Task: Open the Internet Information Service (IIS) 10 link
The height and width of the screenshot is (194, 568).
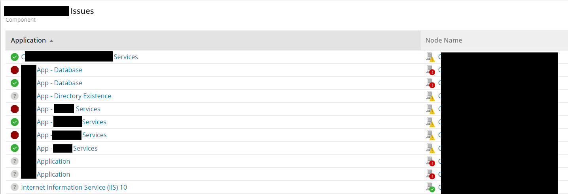Action: point(74,187)
